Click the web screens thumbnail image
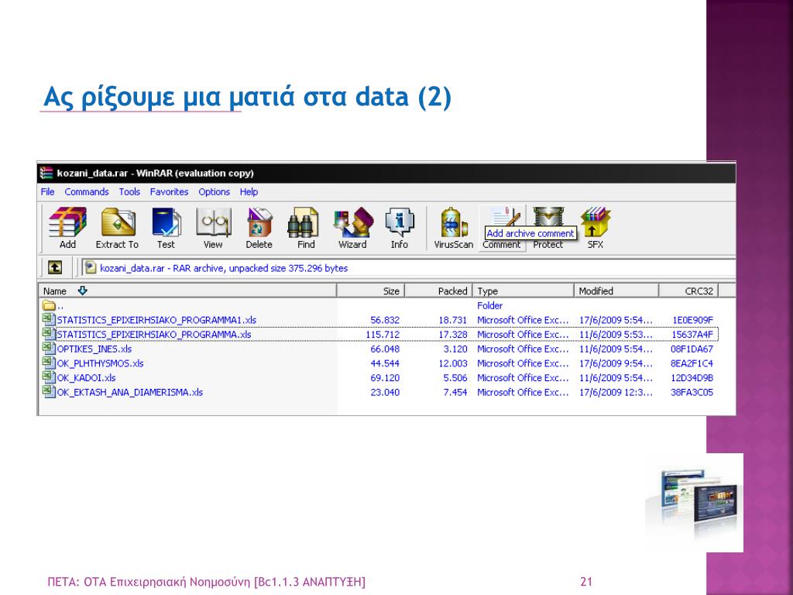Viewport: 793px width, 595px height. pos(695,502)
